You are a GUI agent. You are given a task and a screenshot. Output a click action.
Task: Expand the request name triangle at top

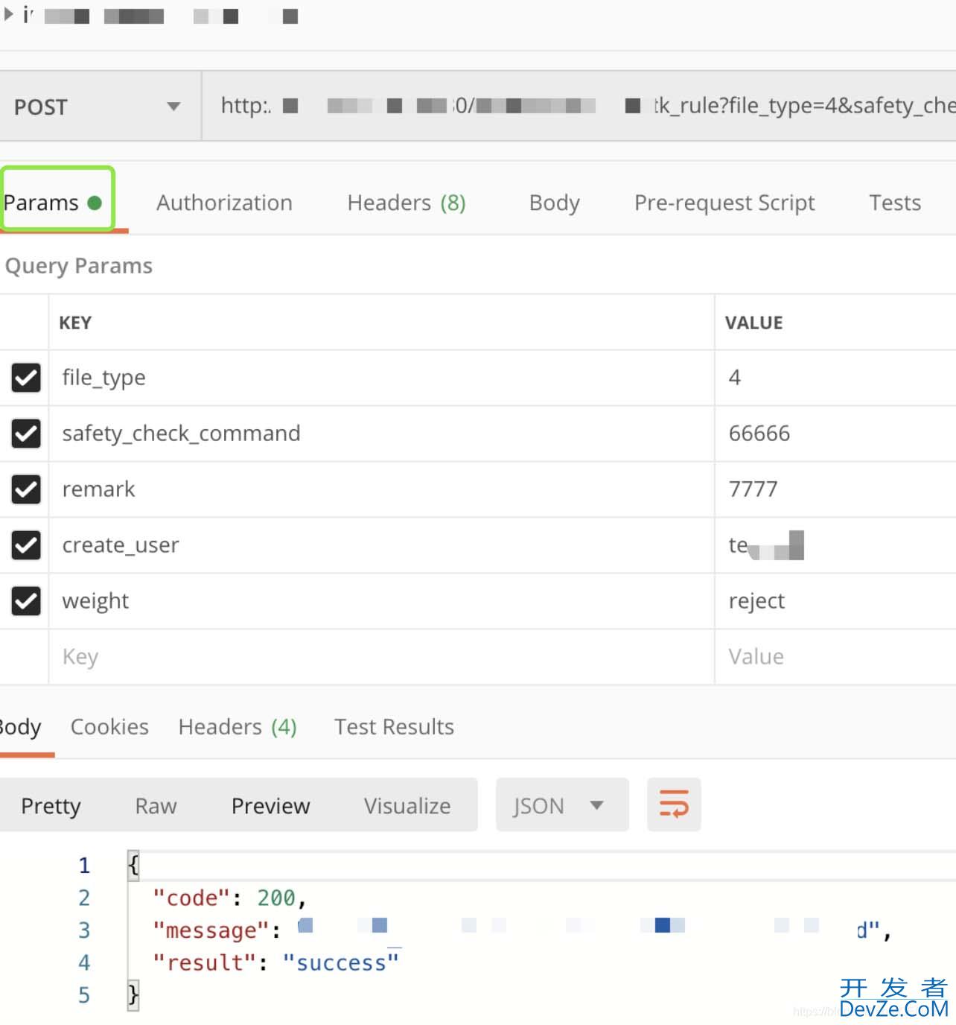click(x=9, y=14)
